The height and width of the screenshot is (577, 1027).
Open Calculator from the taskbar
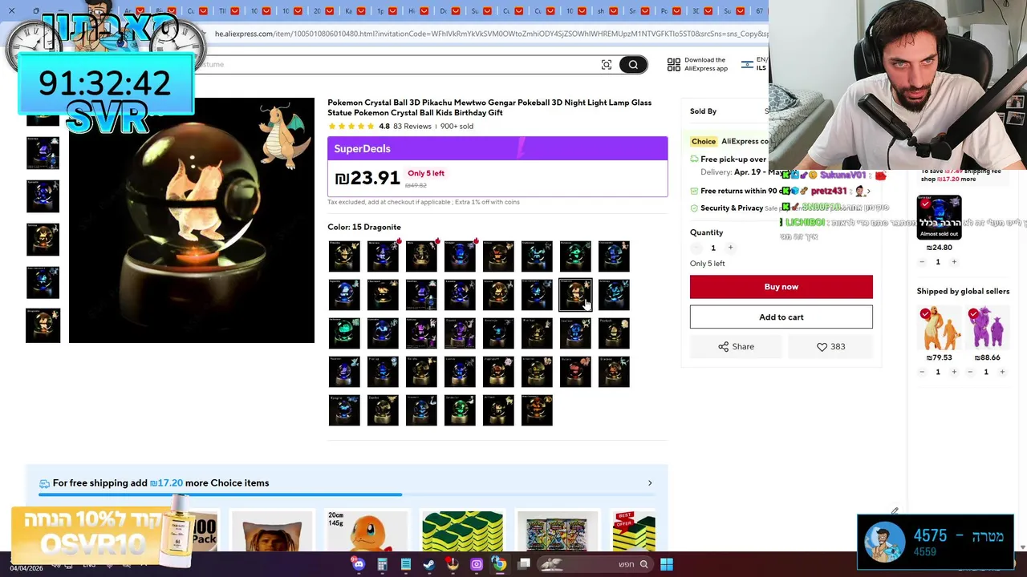(x=382, y=564)
